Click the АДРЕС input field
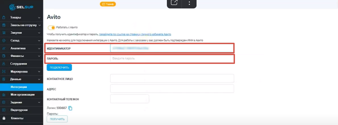The image size is (338, 125). click(172, 89)
